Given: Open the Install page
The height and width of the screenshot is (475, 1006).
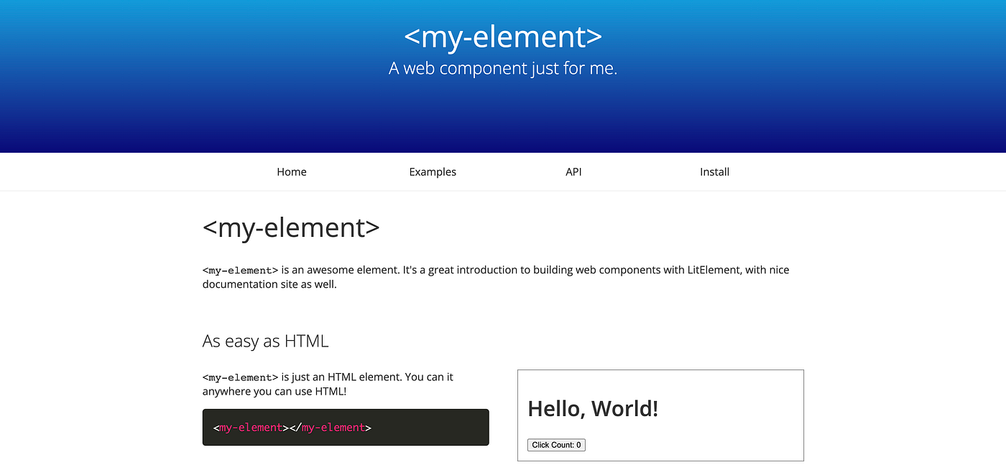Looking at the screenshot, I should tap(714, 171).
